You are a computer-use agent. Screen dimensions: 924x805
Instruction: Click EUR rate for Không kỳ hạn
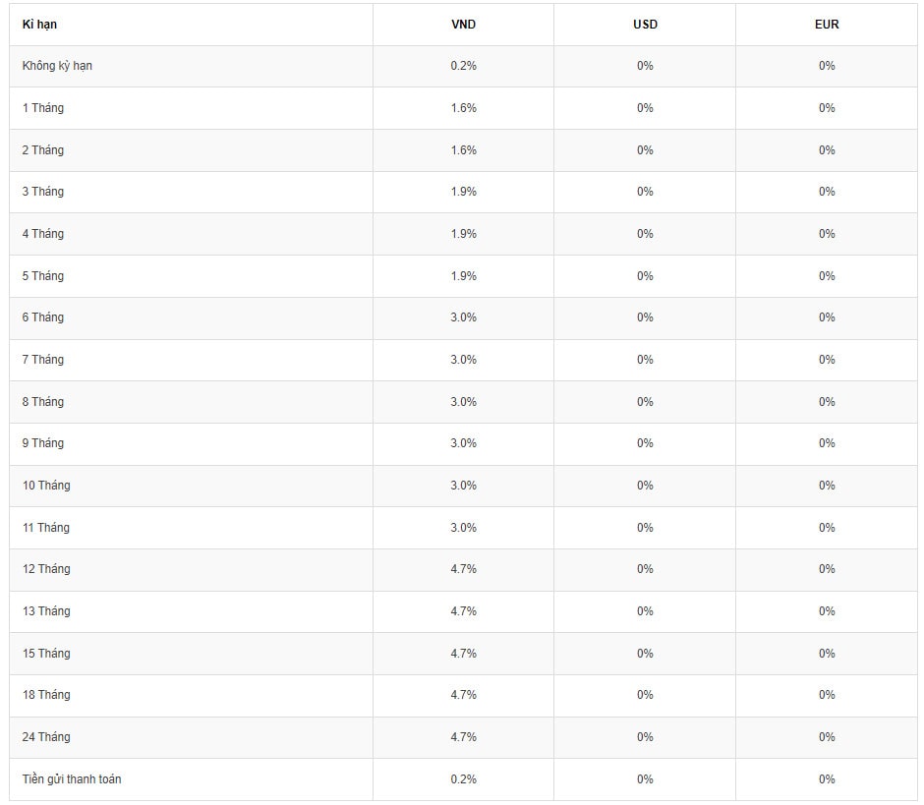827,66
